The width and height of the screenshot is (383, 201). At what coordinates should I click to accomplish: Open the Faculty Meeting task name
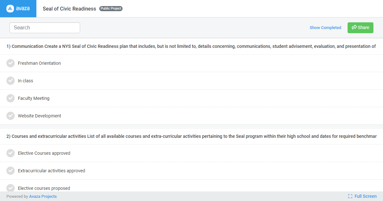click(x=34, y=98)
